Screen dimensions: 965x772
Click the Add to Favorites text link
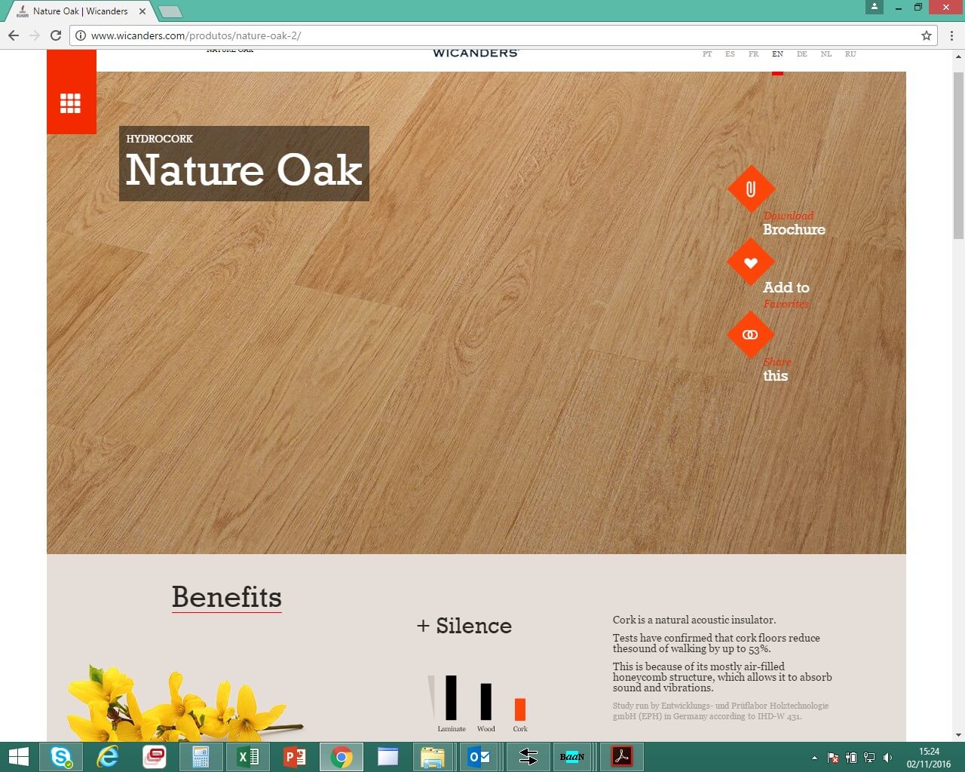click(x=786, y=295)
